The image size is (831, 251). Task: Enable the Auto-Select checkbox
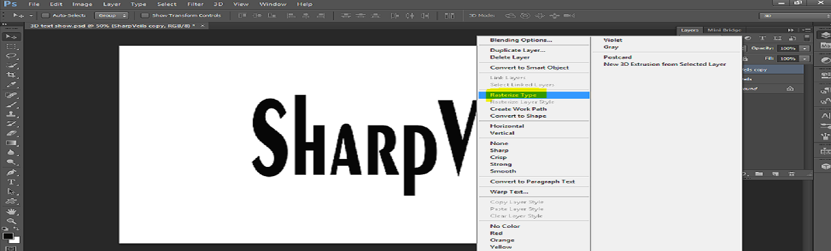click(x=45, y=15)
